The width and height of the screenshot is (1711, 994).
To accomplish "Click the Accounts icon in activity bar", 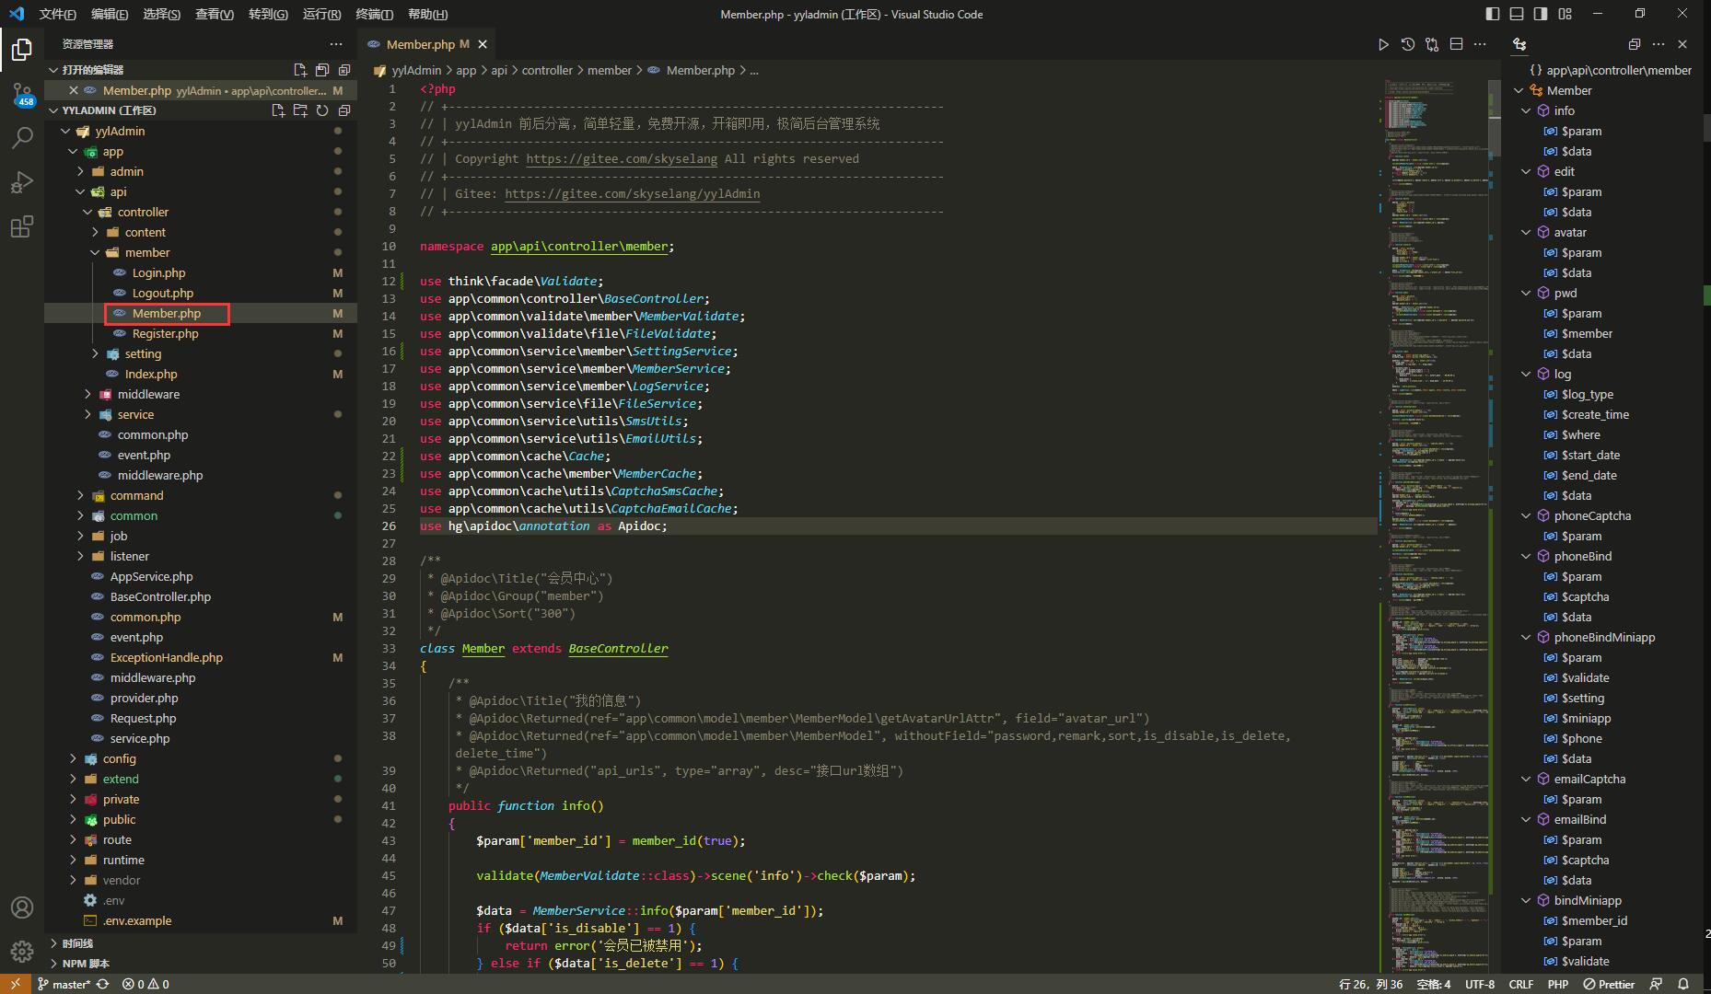I will [22, 907].
